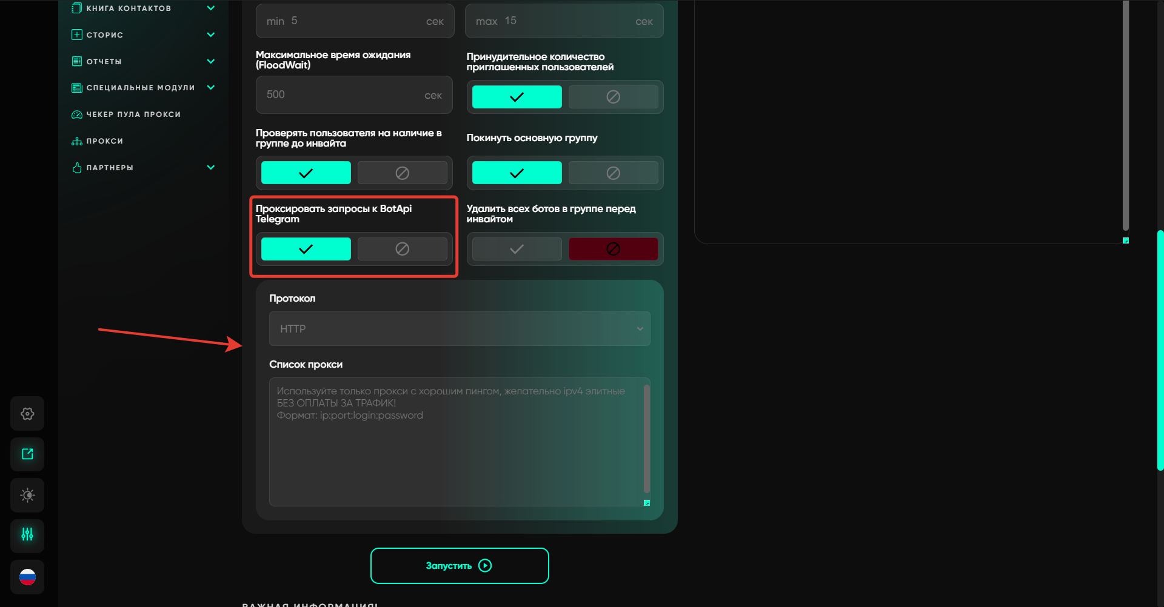Image resolution: width=1164 pixels, height=607 pixels.
Task: Click the Сторис plus icon in sidebar
Action: coord(77,35)
